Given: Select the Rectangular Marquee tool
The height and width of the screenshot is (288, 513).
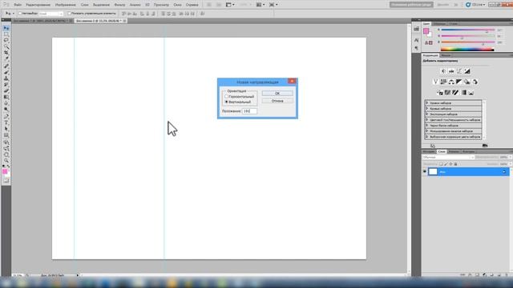Looking at the screenshot, I should coord(6,34).
